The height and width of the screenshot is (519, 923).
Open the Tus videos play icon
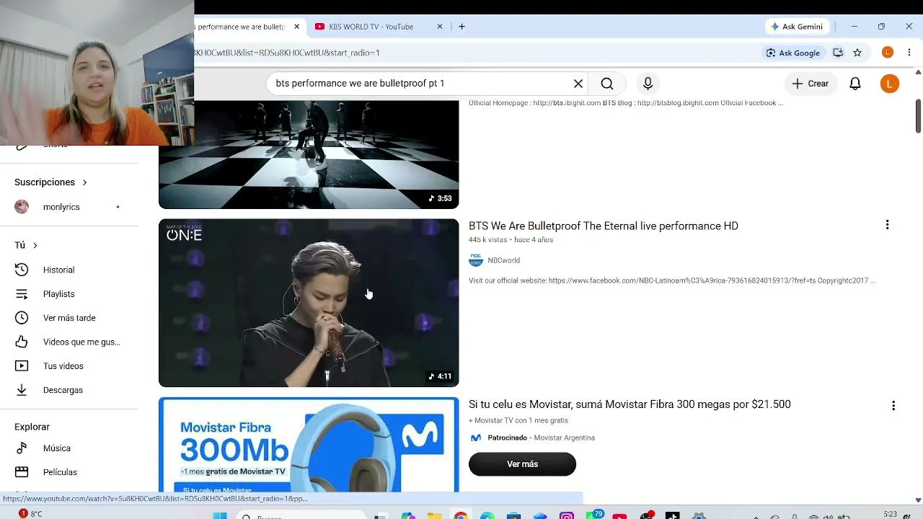tap(22, 366)
